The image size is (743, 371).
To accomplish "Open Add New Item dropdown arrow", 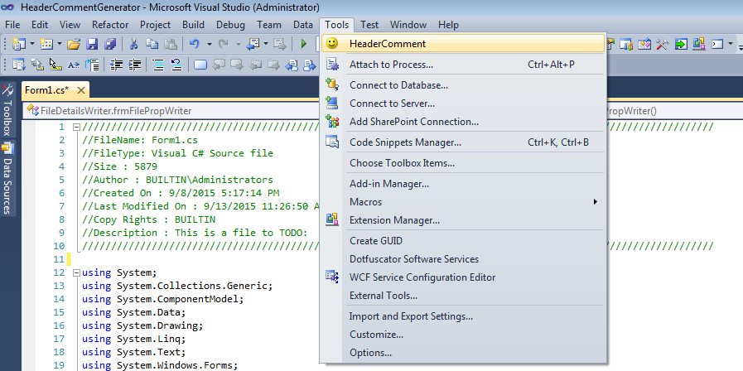I will click(60, 44).
